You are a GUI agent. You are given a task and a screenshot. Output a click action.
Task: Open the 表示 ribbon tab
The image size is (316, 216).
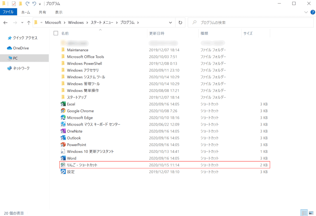pyautogui.click(x=59, y=12)
